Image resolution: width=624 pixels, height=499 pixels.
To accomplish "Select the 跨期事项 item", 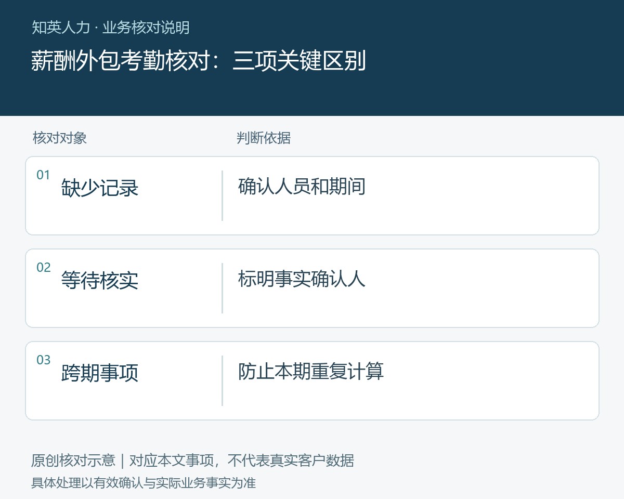I will click(x=100, y=373).
